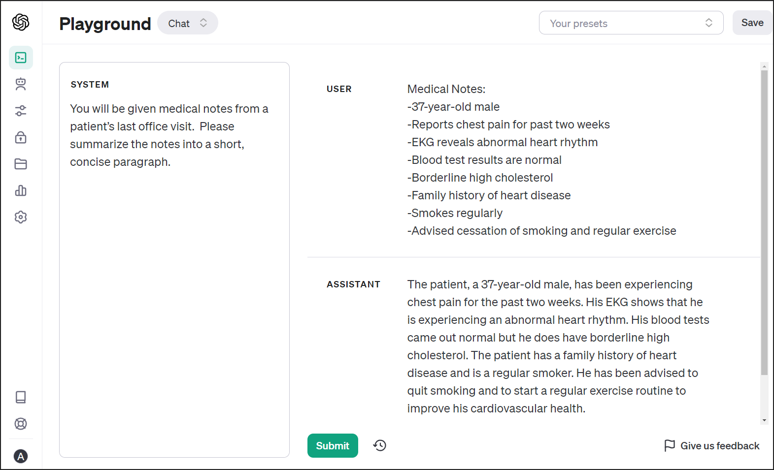Click the OpenAI logo icon

pyautogui.click(x=21, y=22)
